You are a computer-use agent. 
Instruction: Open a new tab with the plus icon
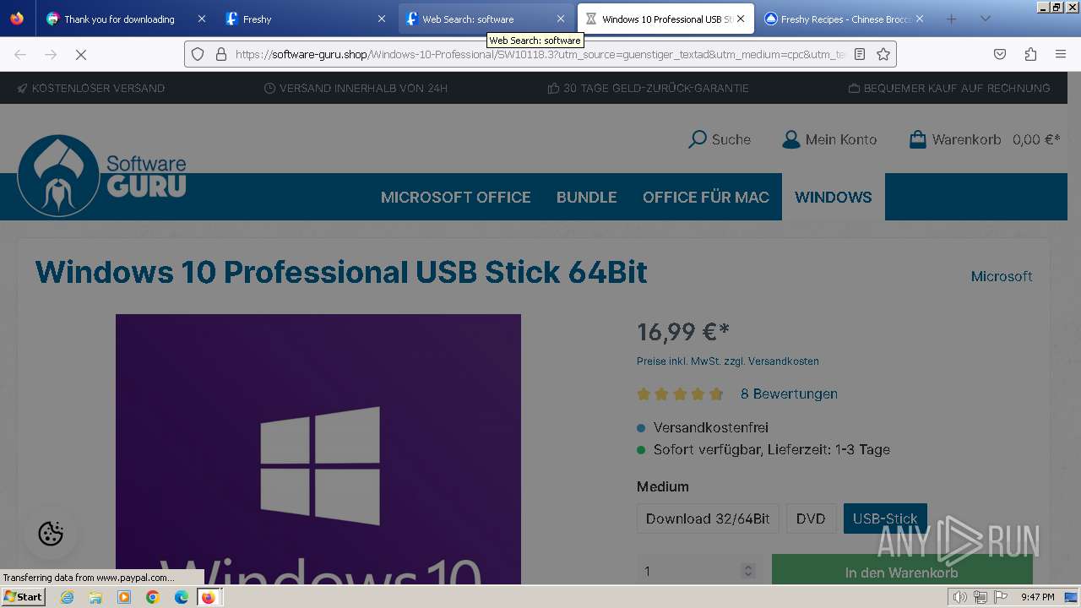[x=952, y=19]
